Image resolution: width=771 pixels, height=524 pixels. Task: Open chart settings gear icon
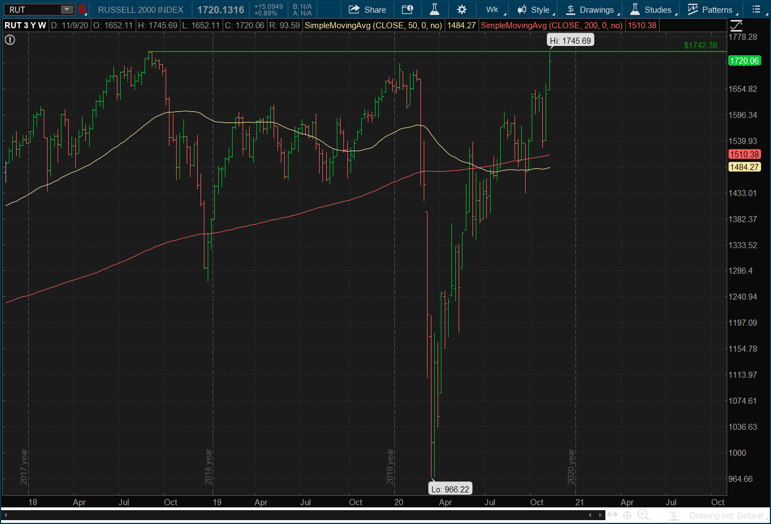(462, 9)
